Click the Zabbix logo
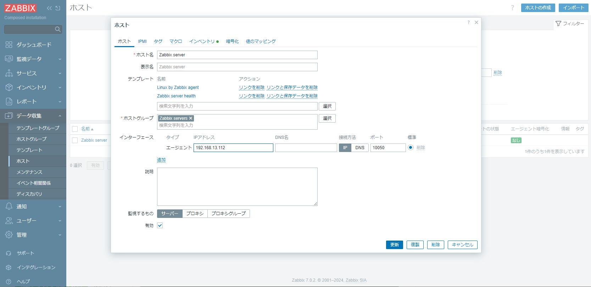The width and height of the screenshot is (591, 287). pyautogui.click(x=20, y=8)
